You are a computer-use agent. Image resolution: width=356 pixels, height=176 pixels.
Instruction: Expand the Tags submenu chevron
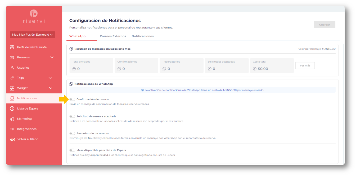pyautogui.click(x=50, y=78)
